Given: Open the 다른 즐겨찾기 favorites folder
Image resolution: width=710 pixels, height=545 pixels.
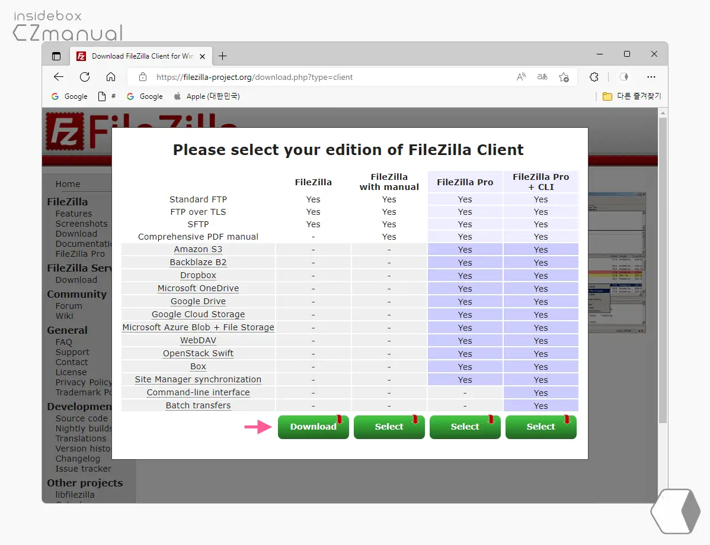Looking at the screenshot, I should [x=632, y=96].
